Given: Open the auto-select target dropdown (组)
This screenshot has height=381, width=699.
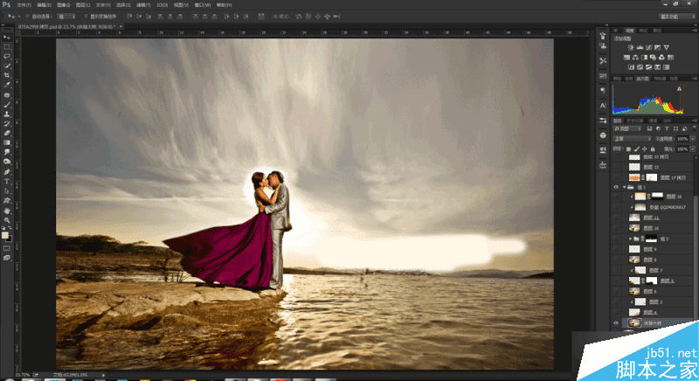Looking at the screenshot, I should pos(67,17).
